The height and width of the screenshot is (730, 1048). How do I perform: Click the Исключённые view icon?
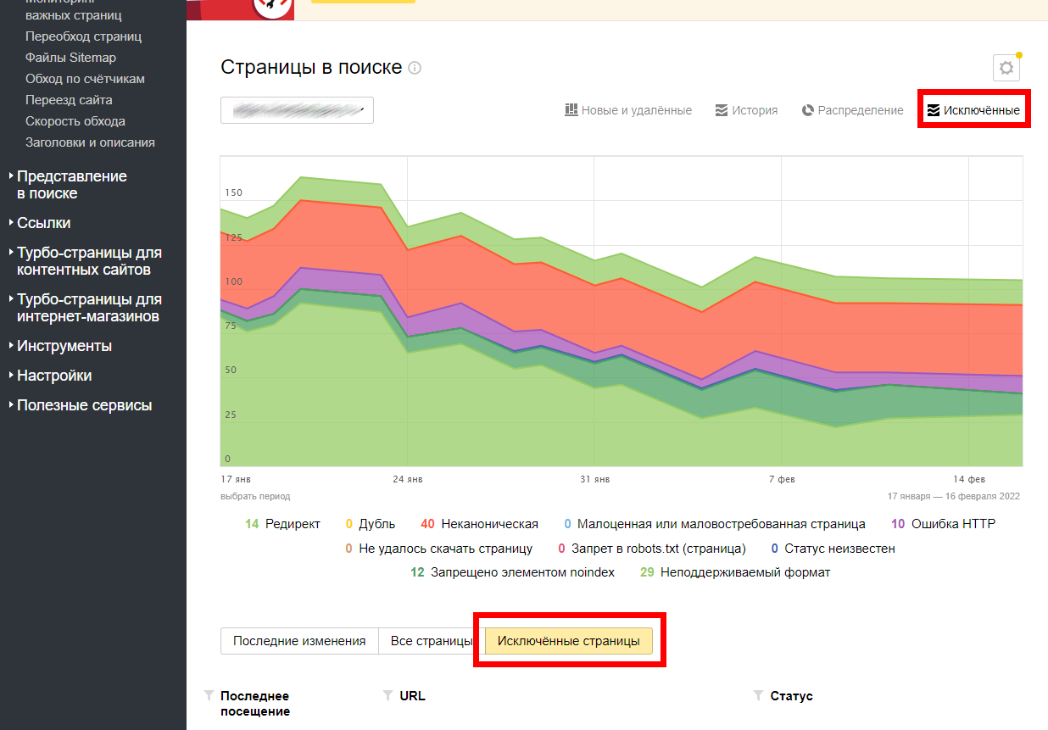point(934,110)
